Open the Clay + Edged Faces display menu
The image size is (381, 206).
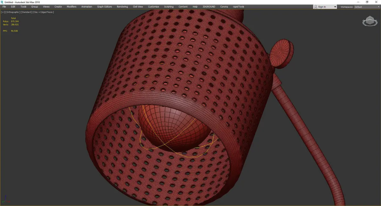coord(43,12)
